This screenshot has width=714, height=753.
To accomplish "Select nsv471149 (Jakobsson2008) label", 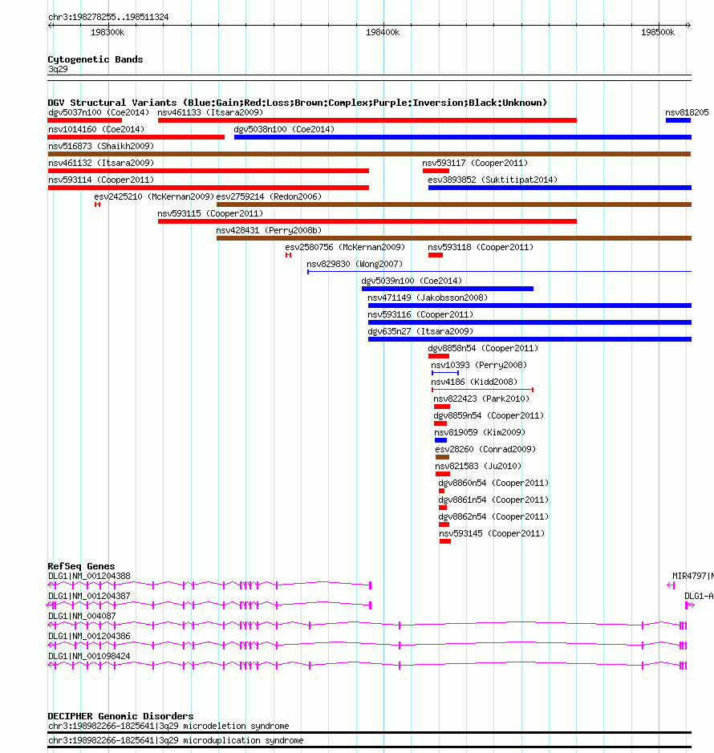I will point(428,298).
